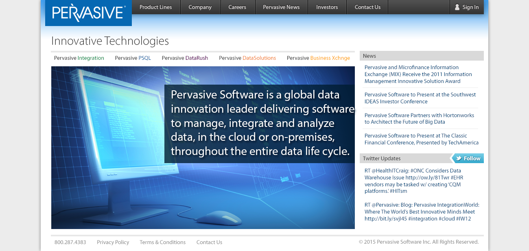Click the Pervasive logo
Image resolution: width=529 pixels, height=251 pixels.
[88, 13]
